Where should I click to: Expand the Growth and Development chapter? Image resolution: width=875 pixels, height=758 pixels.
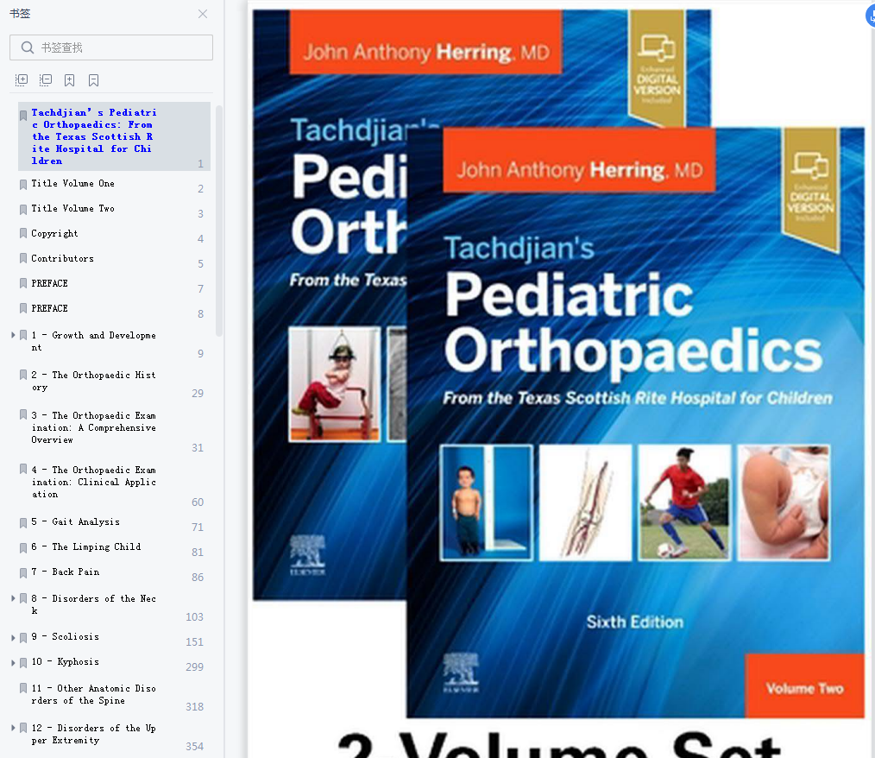click(x=13, y=335)
